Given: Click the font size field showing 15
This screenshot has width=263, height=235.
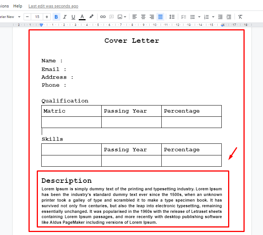Looking at the screenshot, I should 37,17.
